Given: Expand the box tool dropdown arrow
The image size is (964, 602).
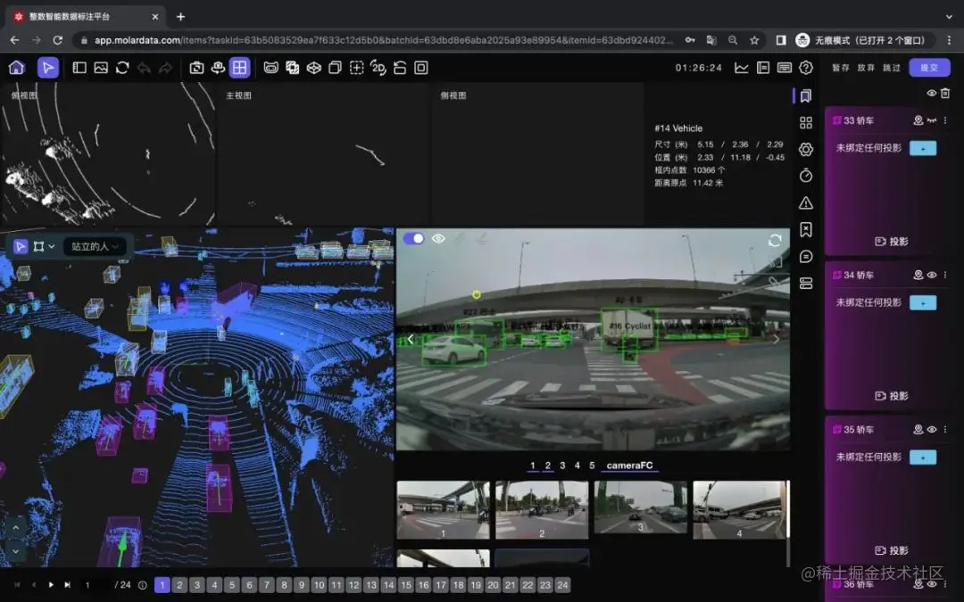Looking at the screenshot, I should click(53, 246).
